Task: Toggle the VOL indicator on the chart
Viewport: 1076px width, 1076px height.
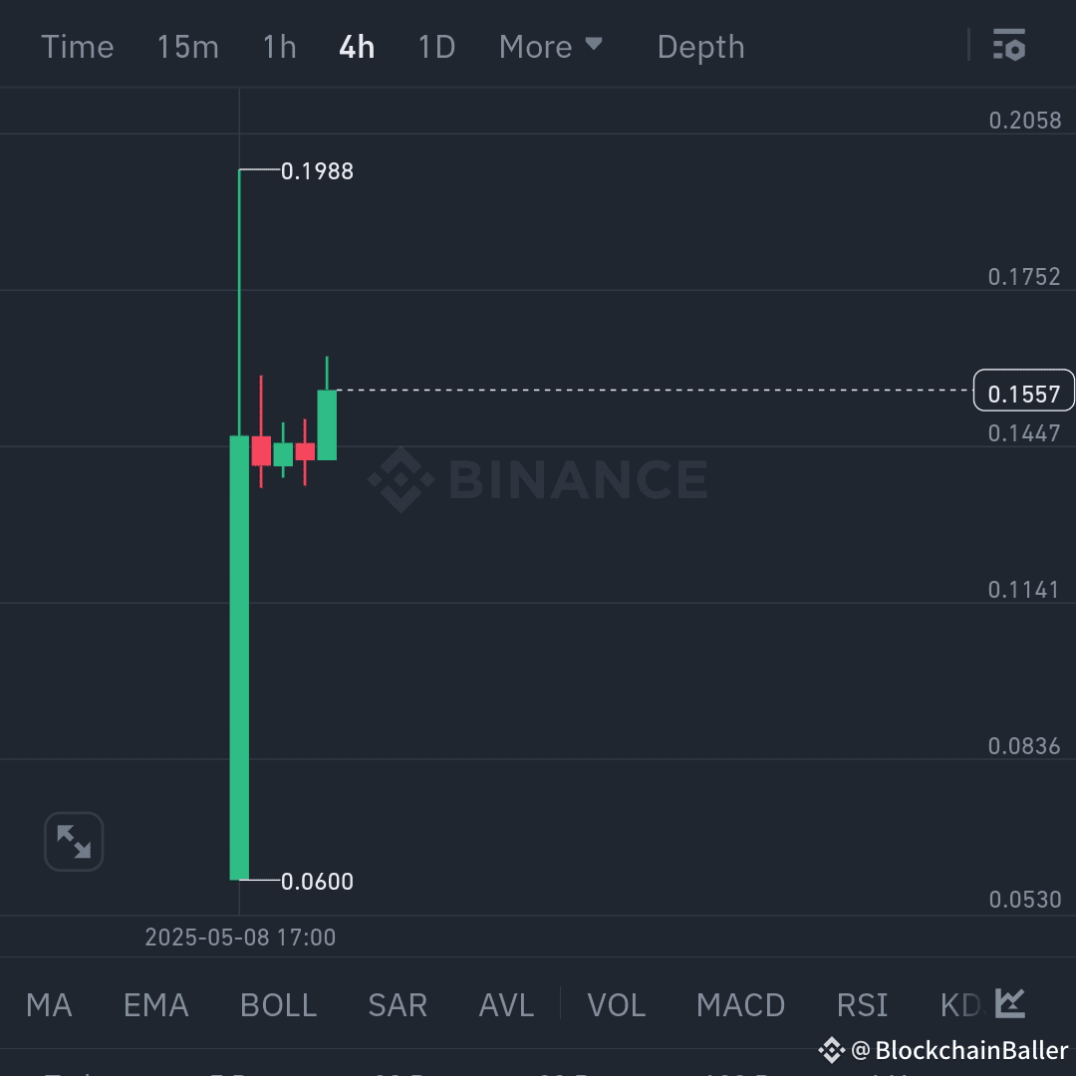Action: pos(616,1005)
